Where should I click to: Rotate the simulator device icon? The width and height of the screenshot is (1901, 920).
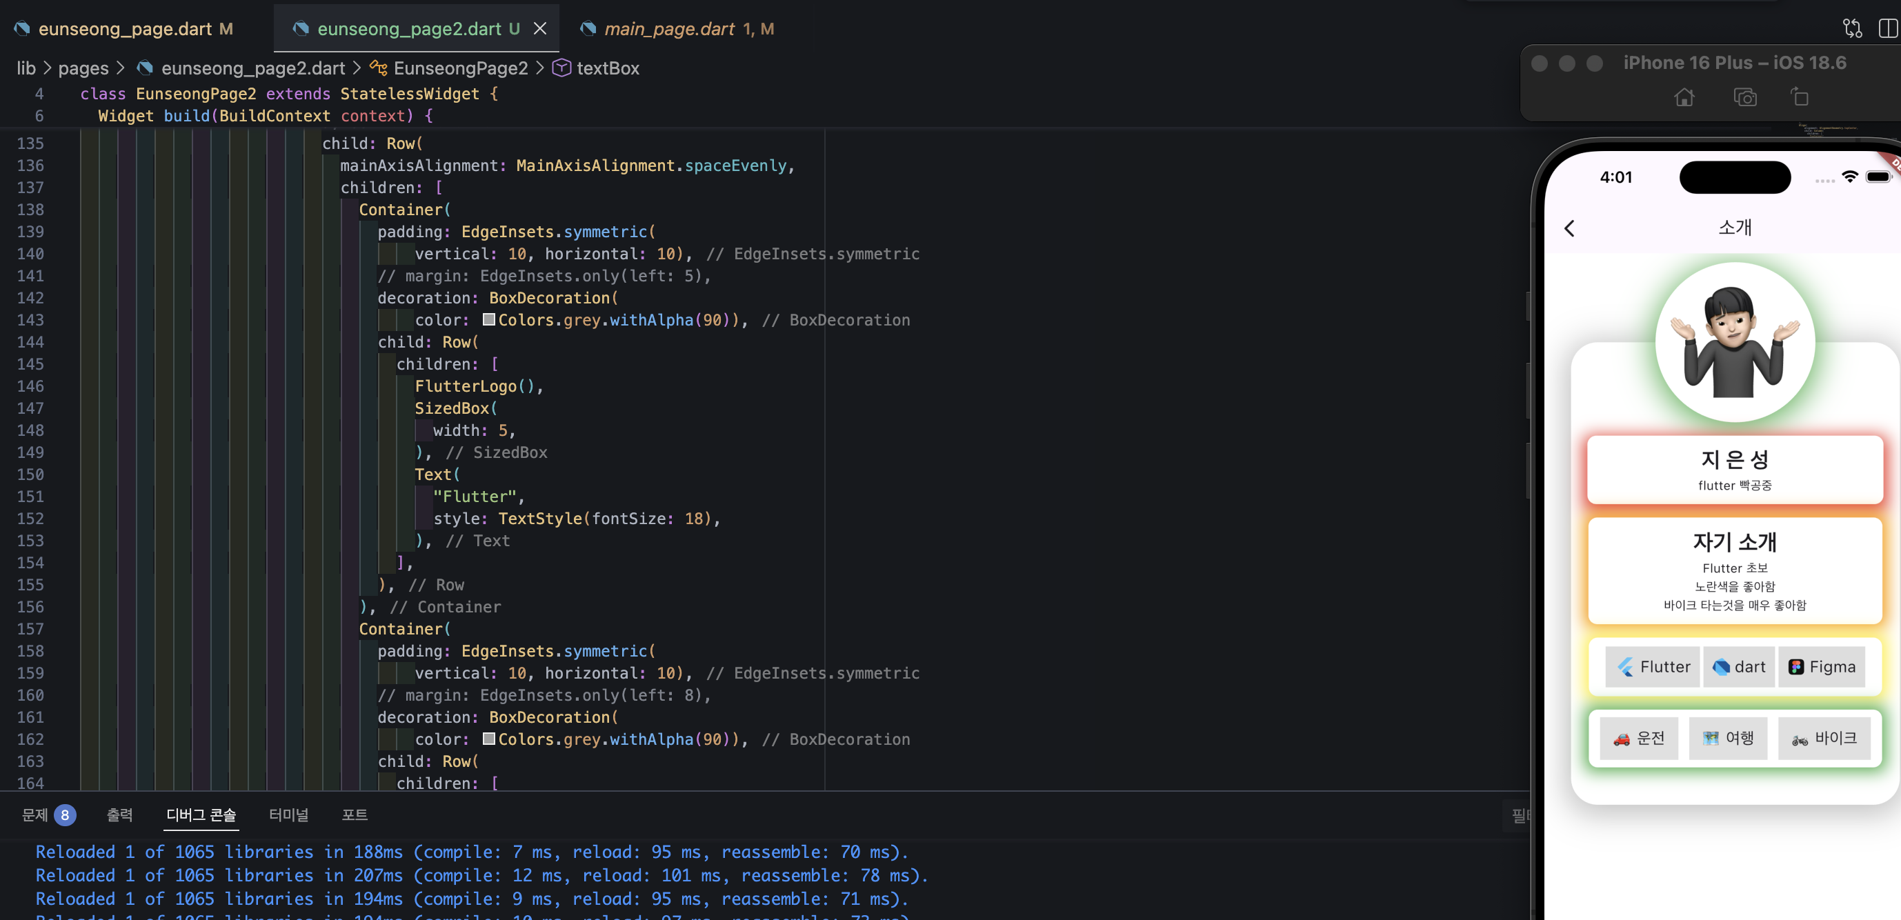[1799, 97]
